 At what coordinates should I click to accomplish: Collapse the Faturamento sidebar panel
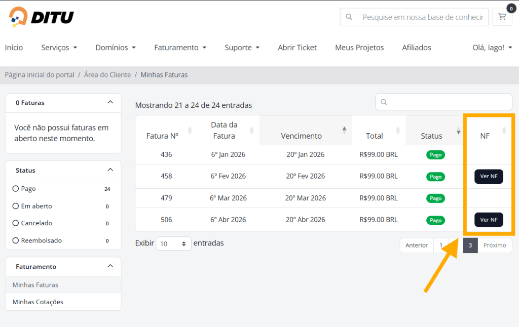tap(110, 266)
